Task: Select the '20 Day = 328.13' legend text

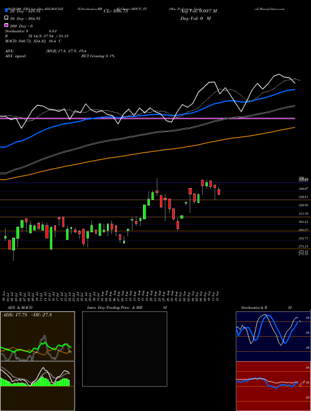Action: coord(25,11)
